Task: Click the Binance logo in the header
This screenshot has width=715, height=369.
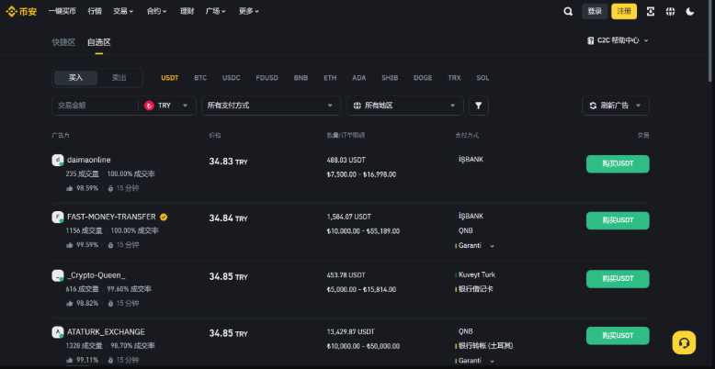Action: coord(22,11)
